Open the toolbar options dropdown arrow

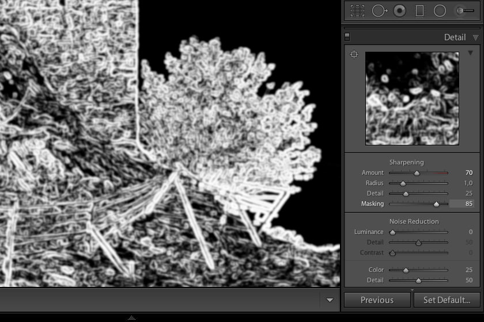pos(330,300)
